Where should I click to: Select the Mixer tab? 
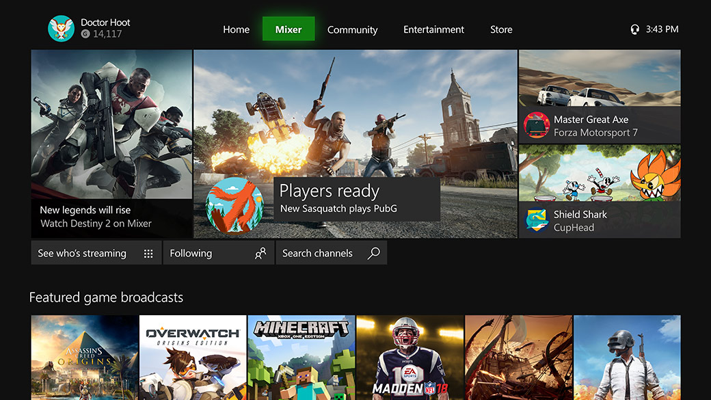289,29
